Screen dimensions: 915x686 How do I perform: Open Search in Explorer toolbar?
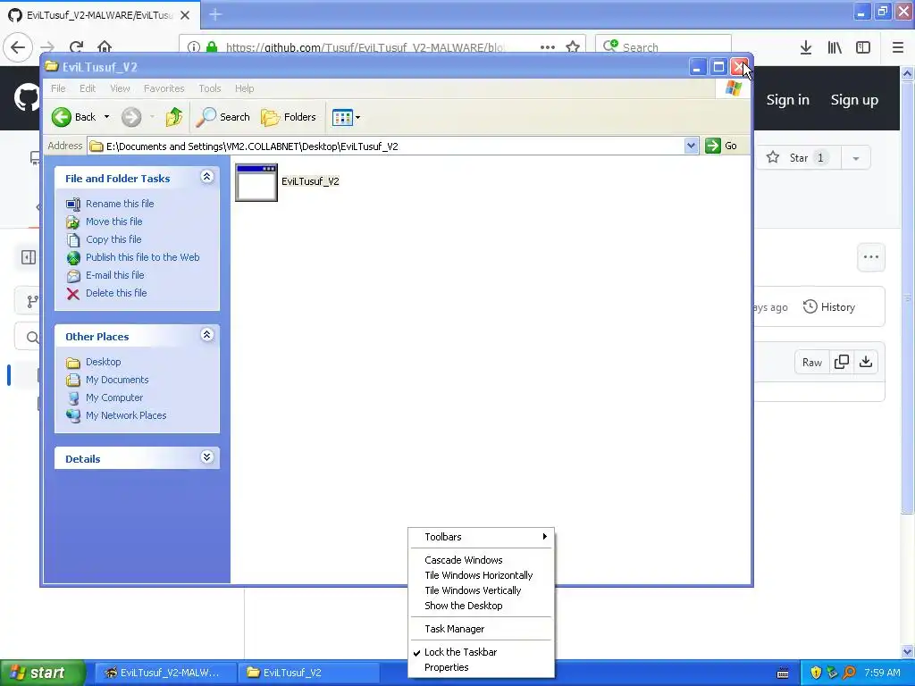coord(222,117)
